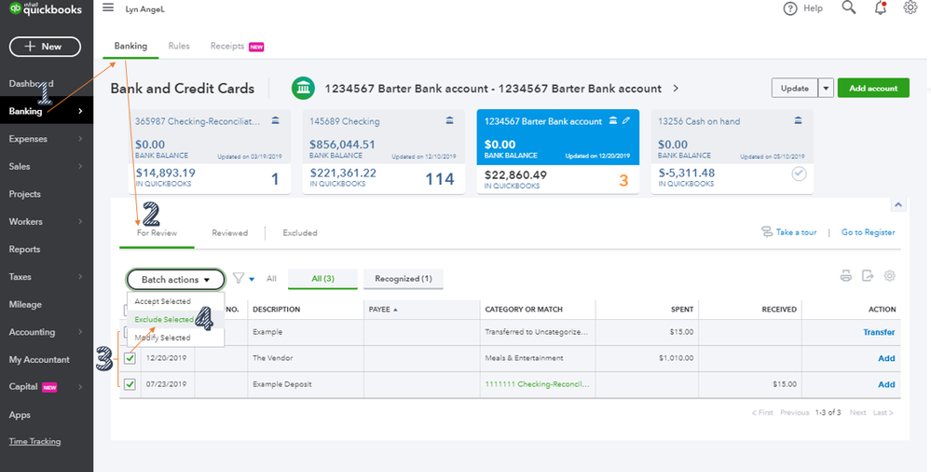Switch to the Rules tab
Image resolution: width=931 pixels, height=472 pixels.
tap(179, 46)
